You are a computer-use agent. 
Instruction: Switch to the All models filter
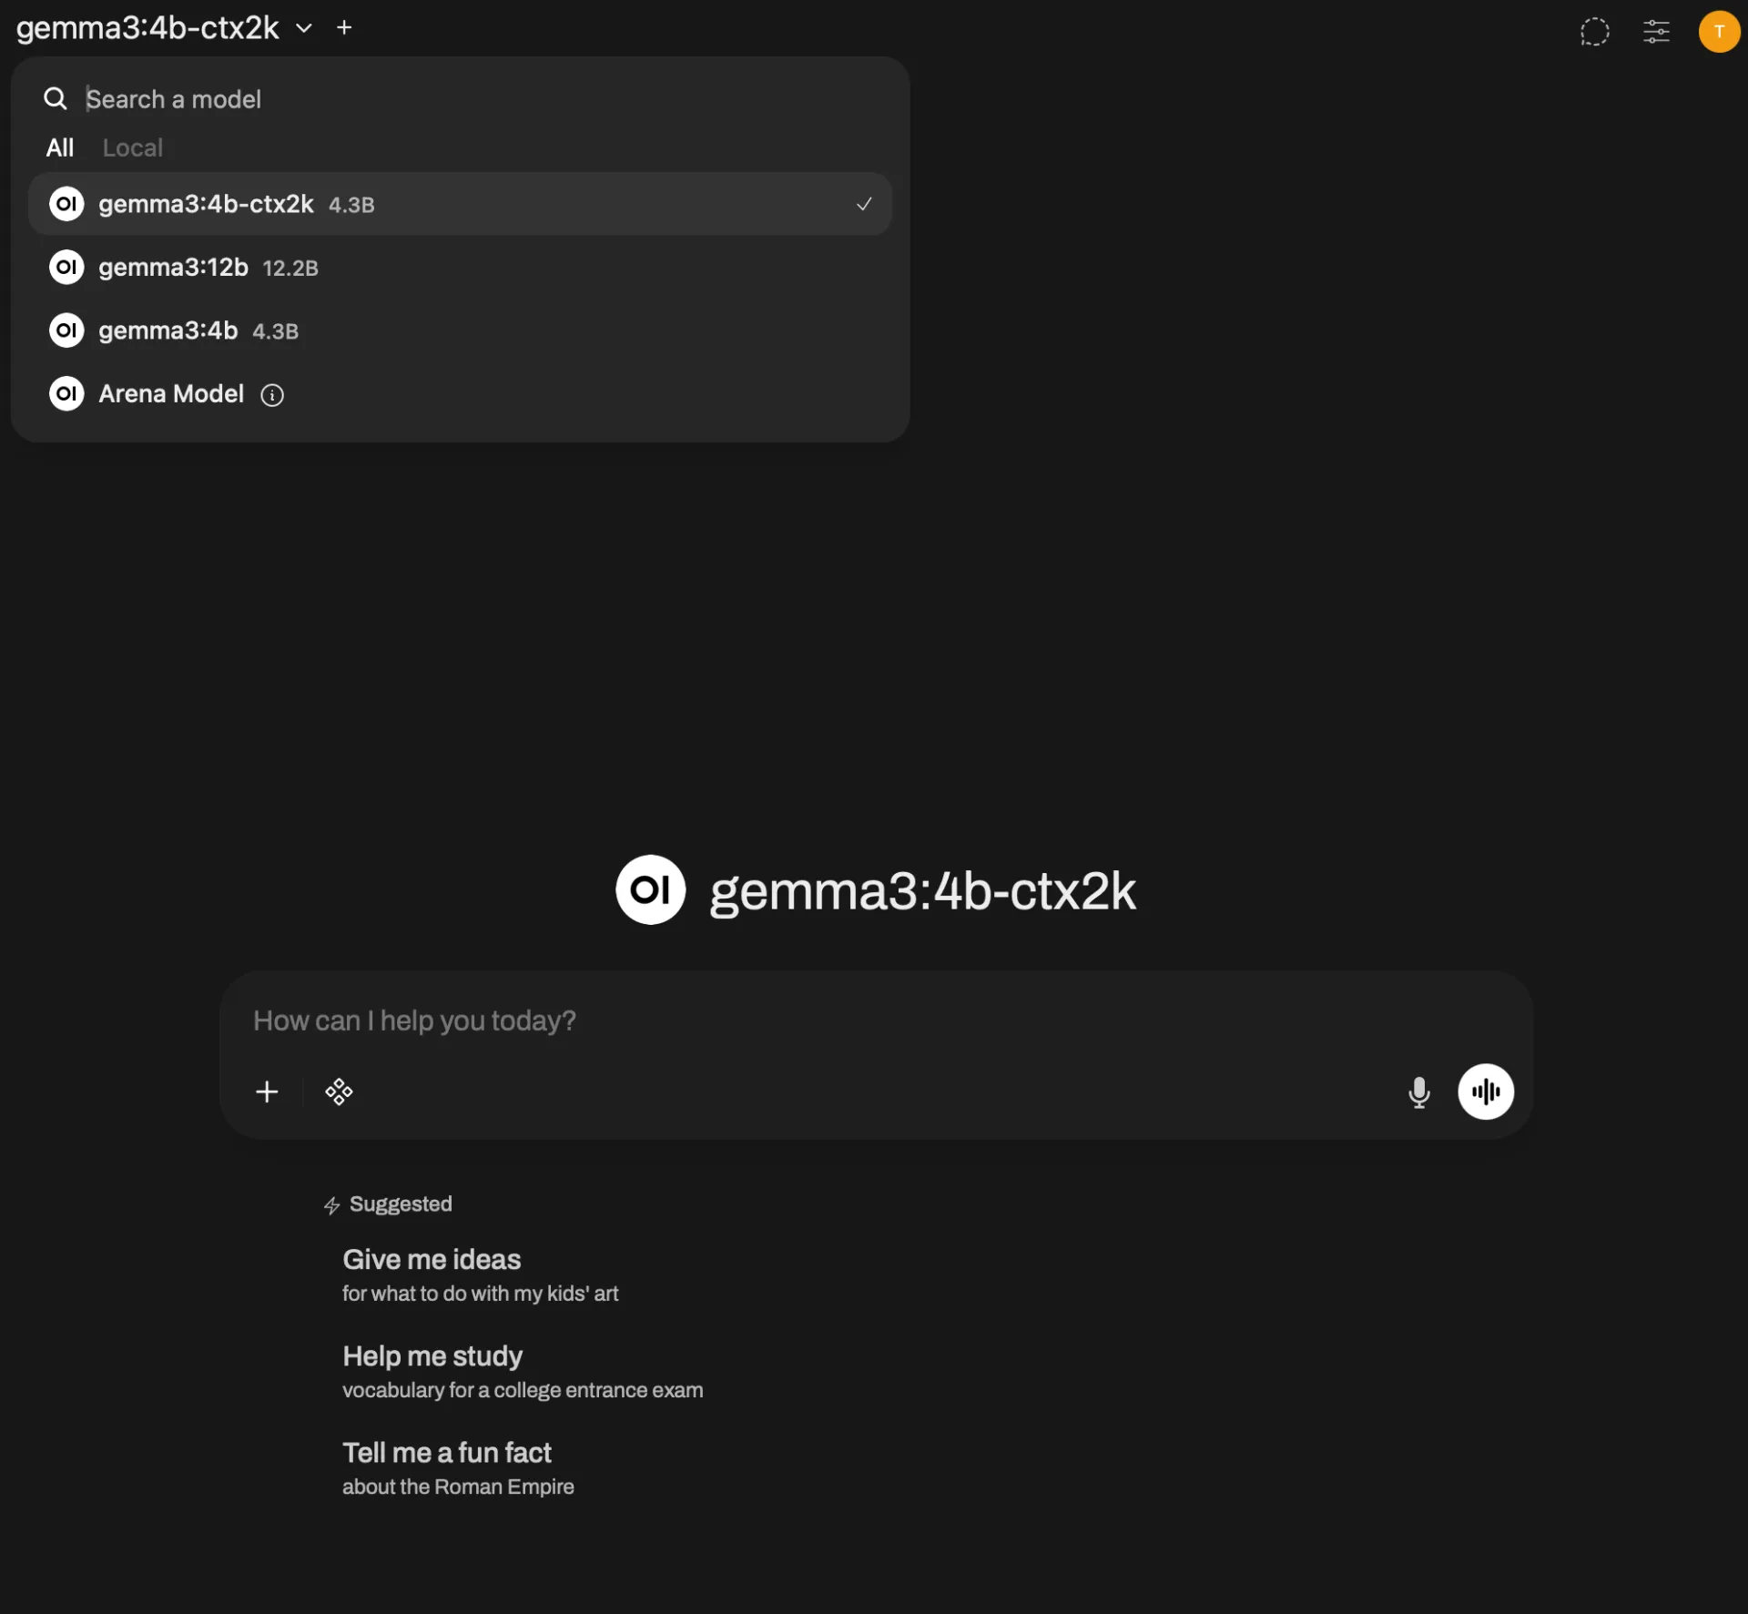click(59, 147)
